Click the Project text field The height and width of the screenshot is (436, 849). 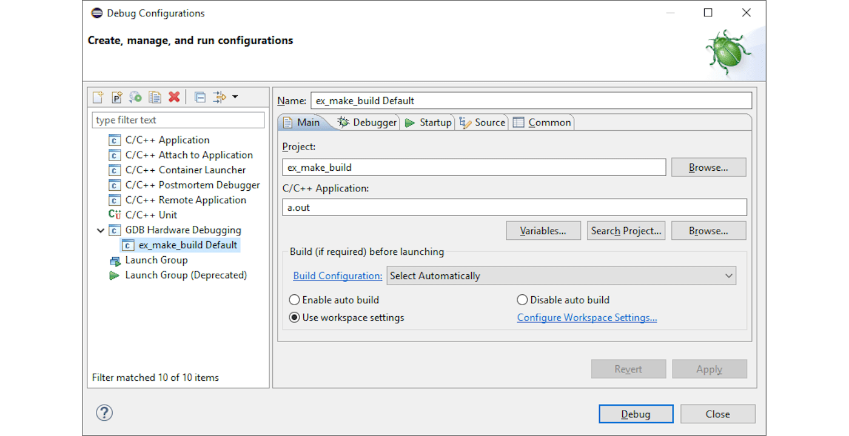click(474, 167)
